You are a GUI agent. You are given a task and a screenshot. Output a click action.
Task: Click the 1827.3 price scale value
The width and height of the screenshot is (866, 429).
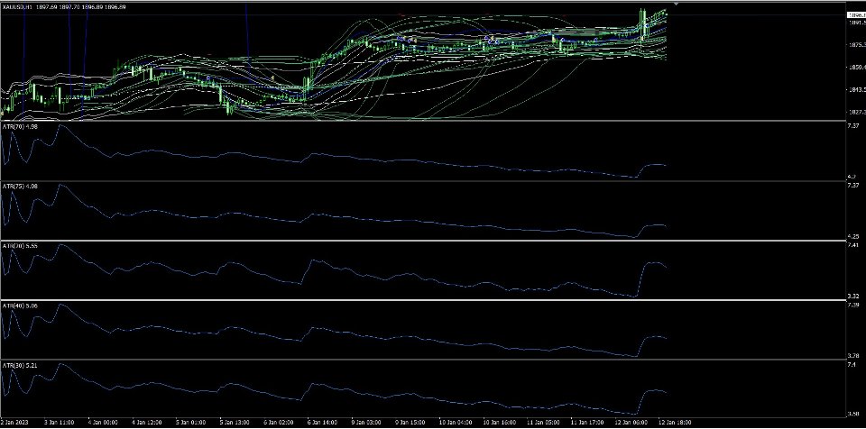(856, 113)
